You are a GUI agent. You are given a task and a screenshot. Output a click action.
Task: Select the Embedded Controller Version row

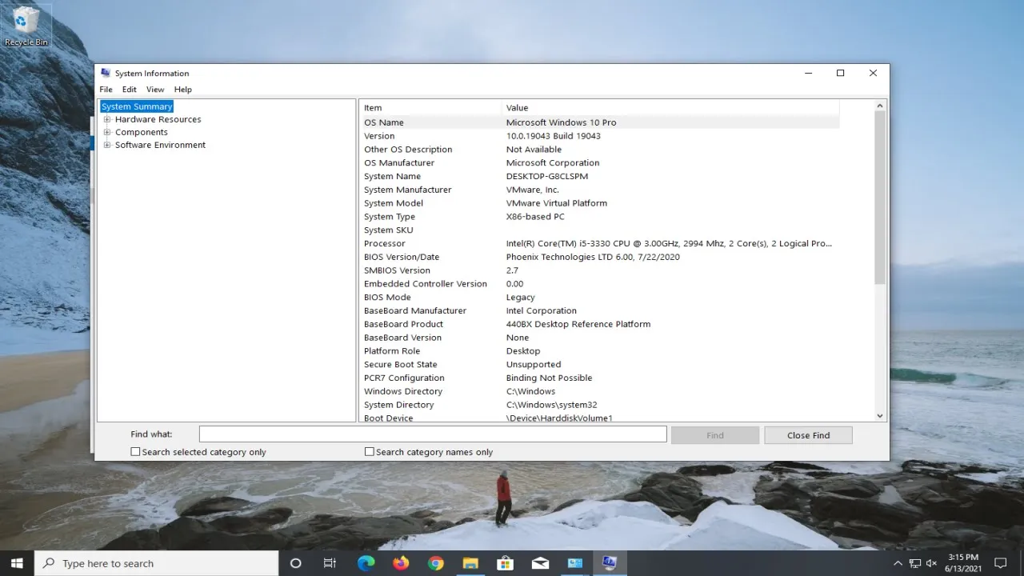599,284
